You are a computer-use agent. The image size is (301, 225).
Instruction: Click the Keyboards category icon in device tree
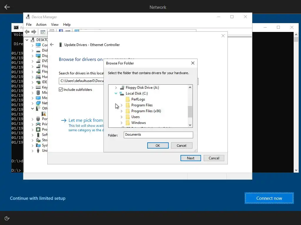(x=38, y=87)
